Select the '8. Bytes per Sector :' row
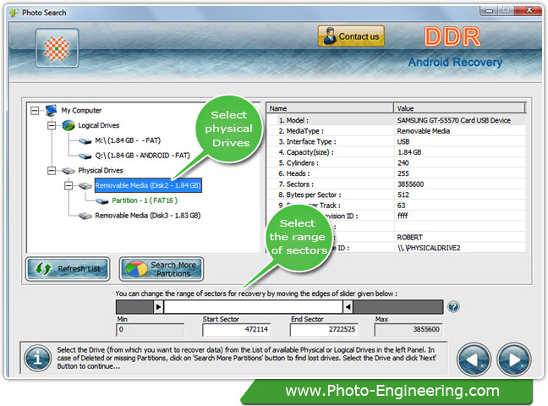This screenshot has width=548, height=406. 396,195
